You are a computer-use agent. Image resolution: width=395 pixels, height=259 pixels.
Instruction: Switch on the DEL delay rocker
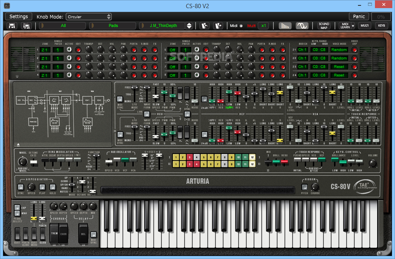point(83,234)
